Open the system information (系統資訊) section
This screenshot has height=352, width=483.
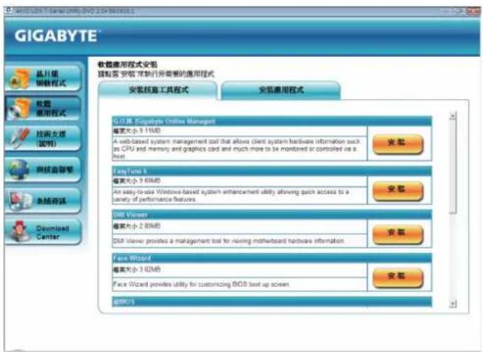pos(44,201)
